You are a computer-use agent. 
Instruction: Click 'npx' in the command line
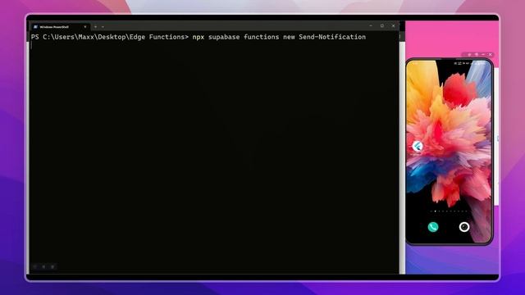point(199,37)
